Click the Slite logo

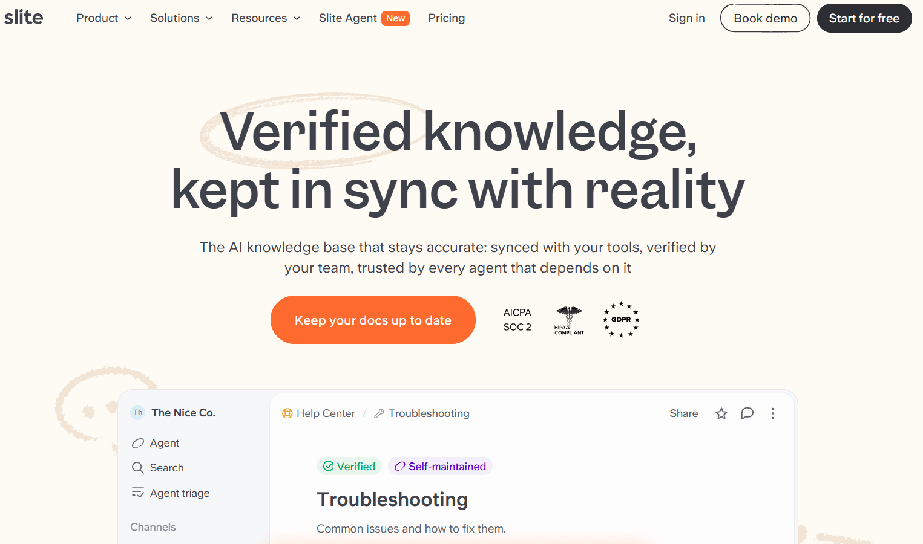point(24,18)
